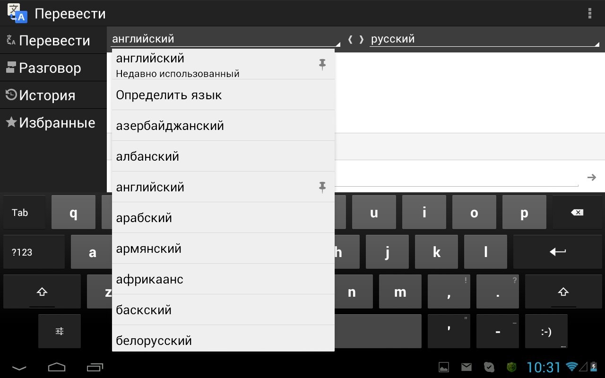Open keyboard settings key with sliders icon
The height and width of the screenshot is (378, 605).
tap(60, 331)
